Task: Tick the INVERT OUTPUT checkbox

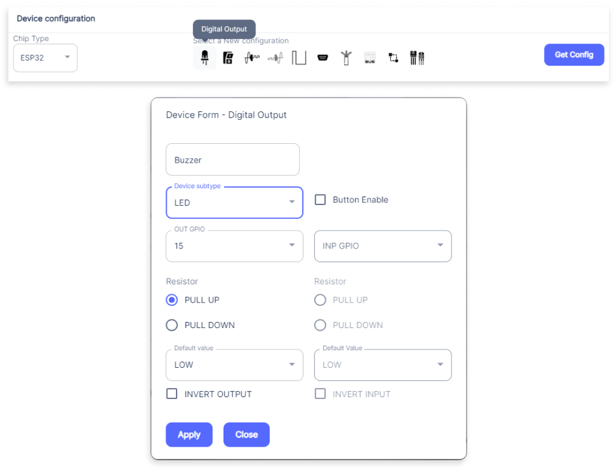Action: (172, 394)
